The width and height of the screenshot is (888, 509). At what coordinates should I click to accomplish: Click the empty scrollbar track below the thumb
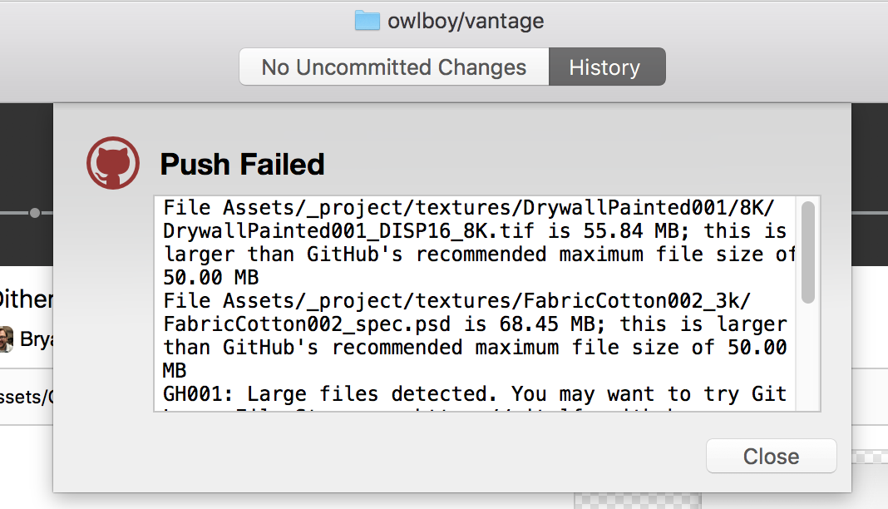[808, 357]
